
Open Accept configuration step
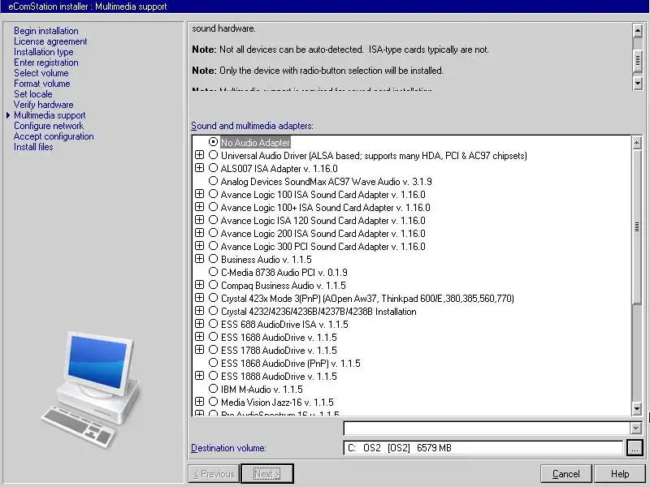[54, 136]
